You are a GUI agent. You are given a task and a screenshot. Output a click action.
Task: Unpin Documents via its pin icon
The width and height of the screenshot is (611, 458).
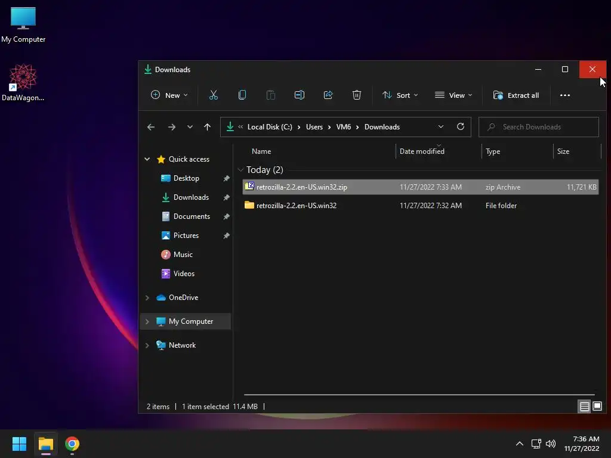[226, 216]
